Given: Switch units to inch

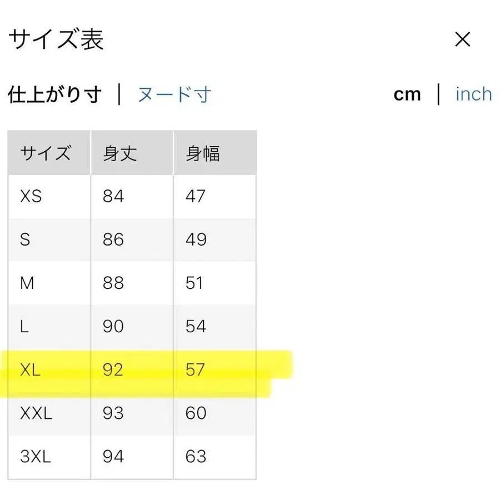Looking at the screenshot, I should coord(473,94).
